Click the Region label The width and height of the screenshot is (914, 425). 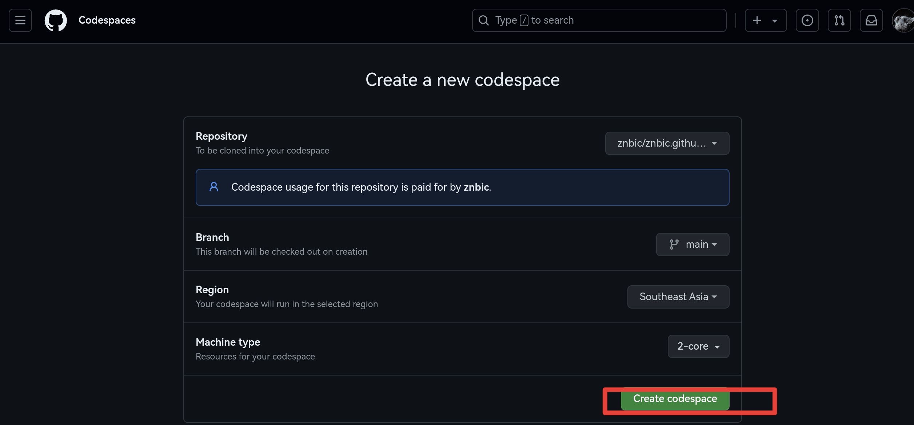coord(212,290)
